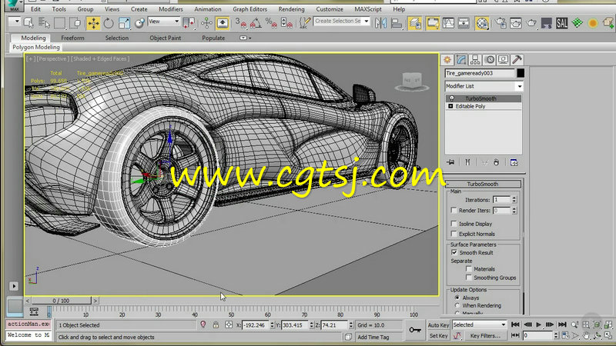Open the MAXScript menu
The width and height of the screenshot is (616, 346).
click(x=368, y=9)
